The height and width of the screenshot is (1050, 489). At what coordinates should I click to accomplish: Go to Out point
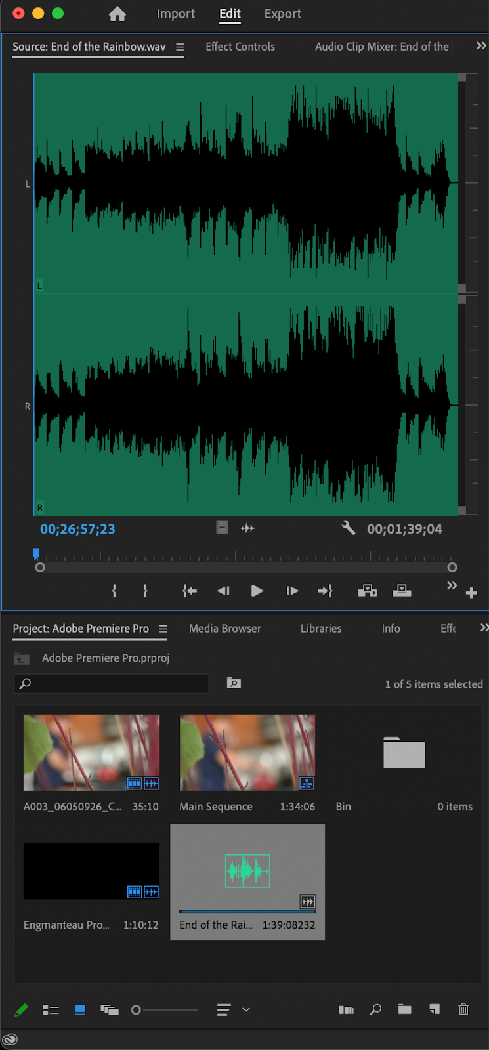[325, 591]
